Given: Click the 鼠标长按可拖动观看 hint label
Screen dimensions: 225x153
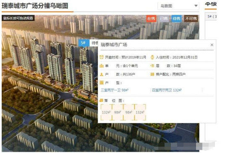Looking at the screenshot, I should click(18, 18).
